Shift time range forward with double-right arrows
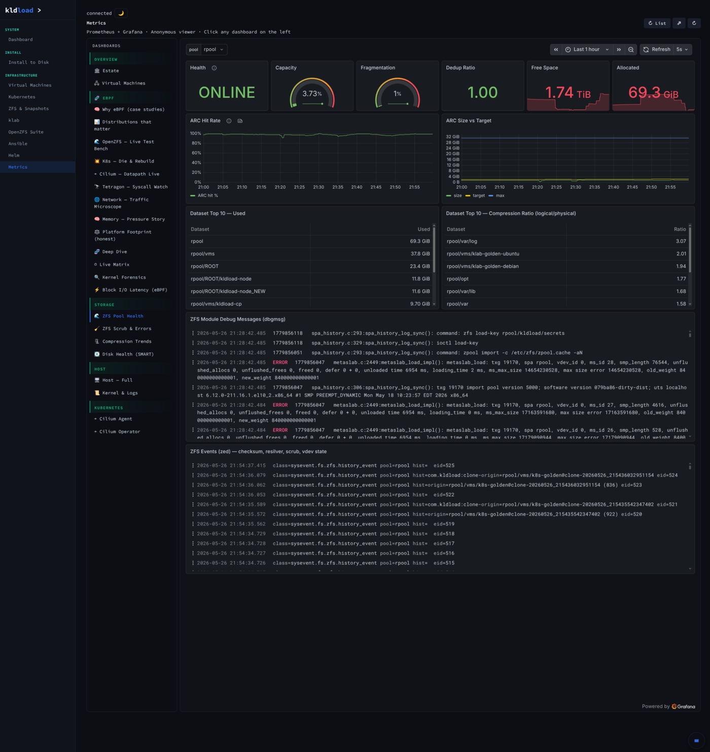The image size is (710, 752). coord(619,49)
